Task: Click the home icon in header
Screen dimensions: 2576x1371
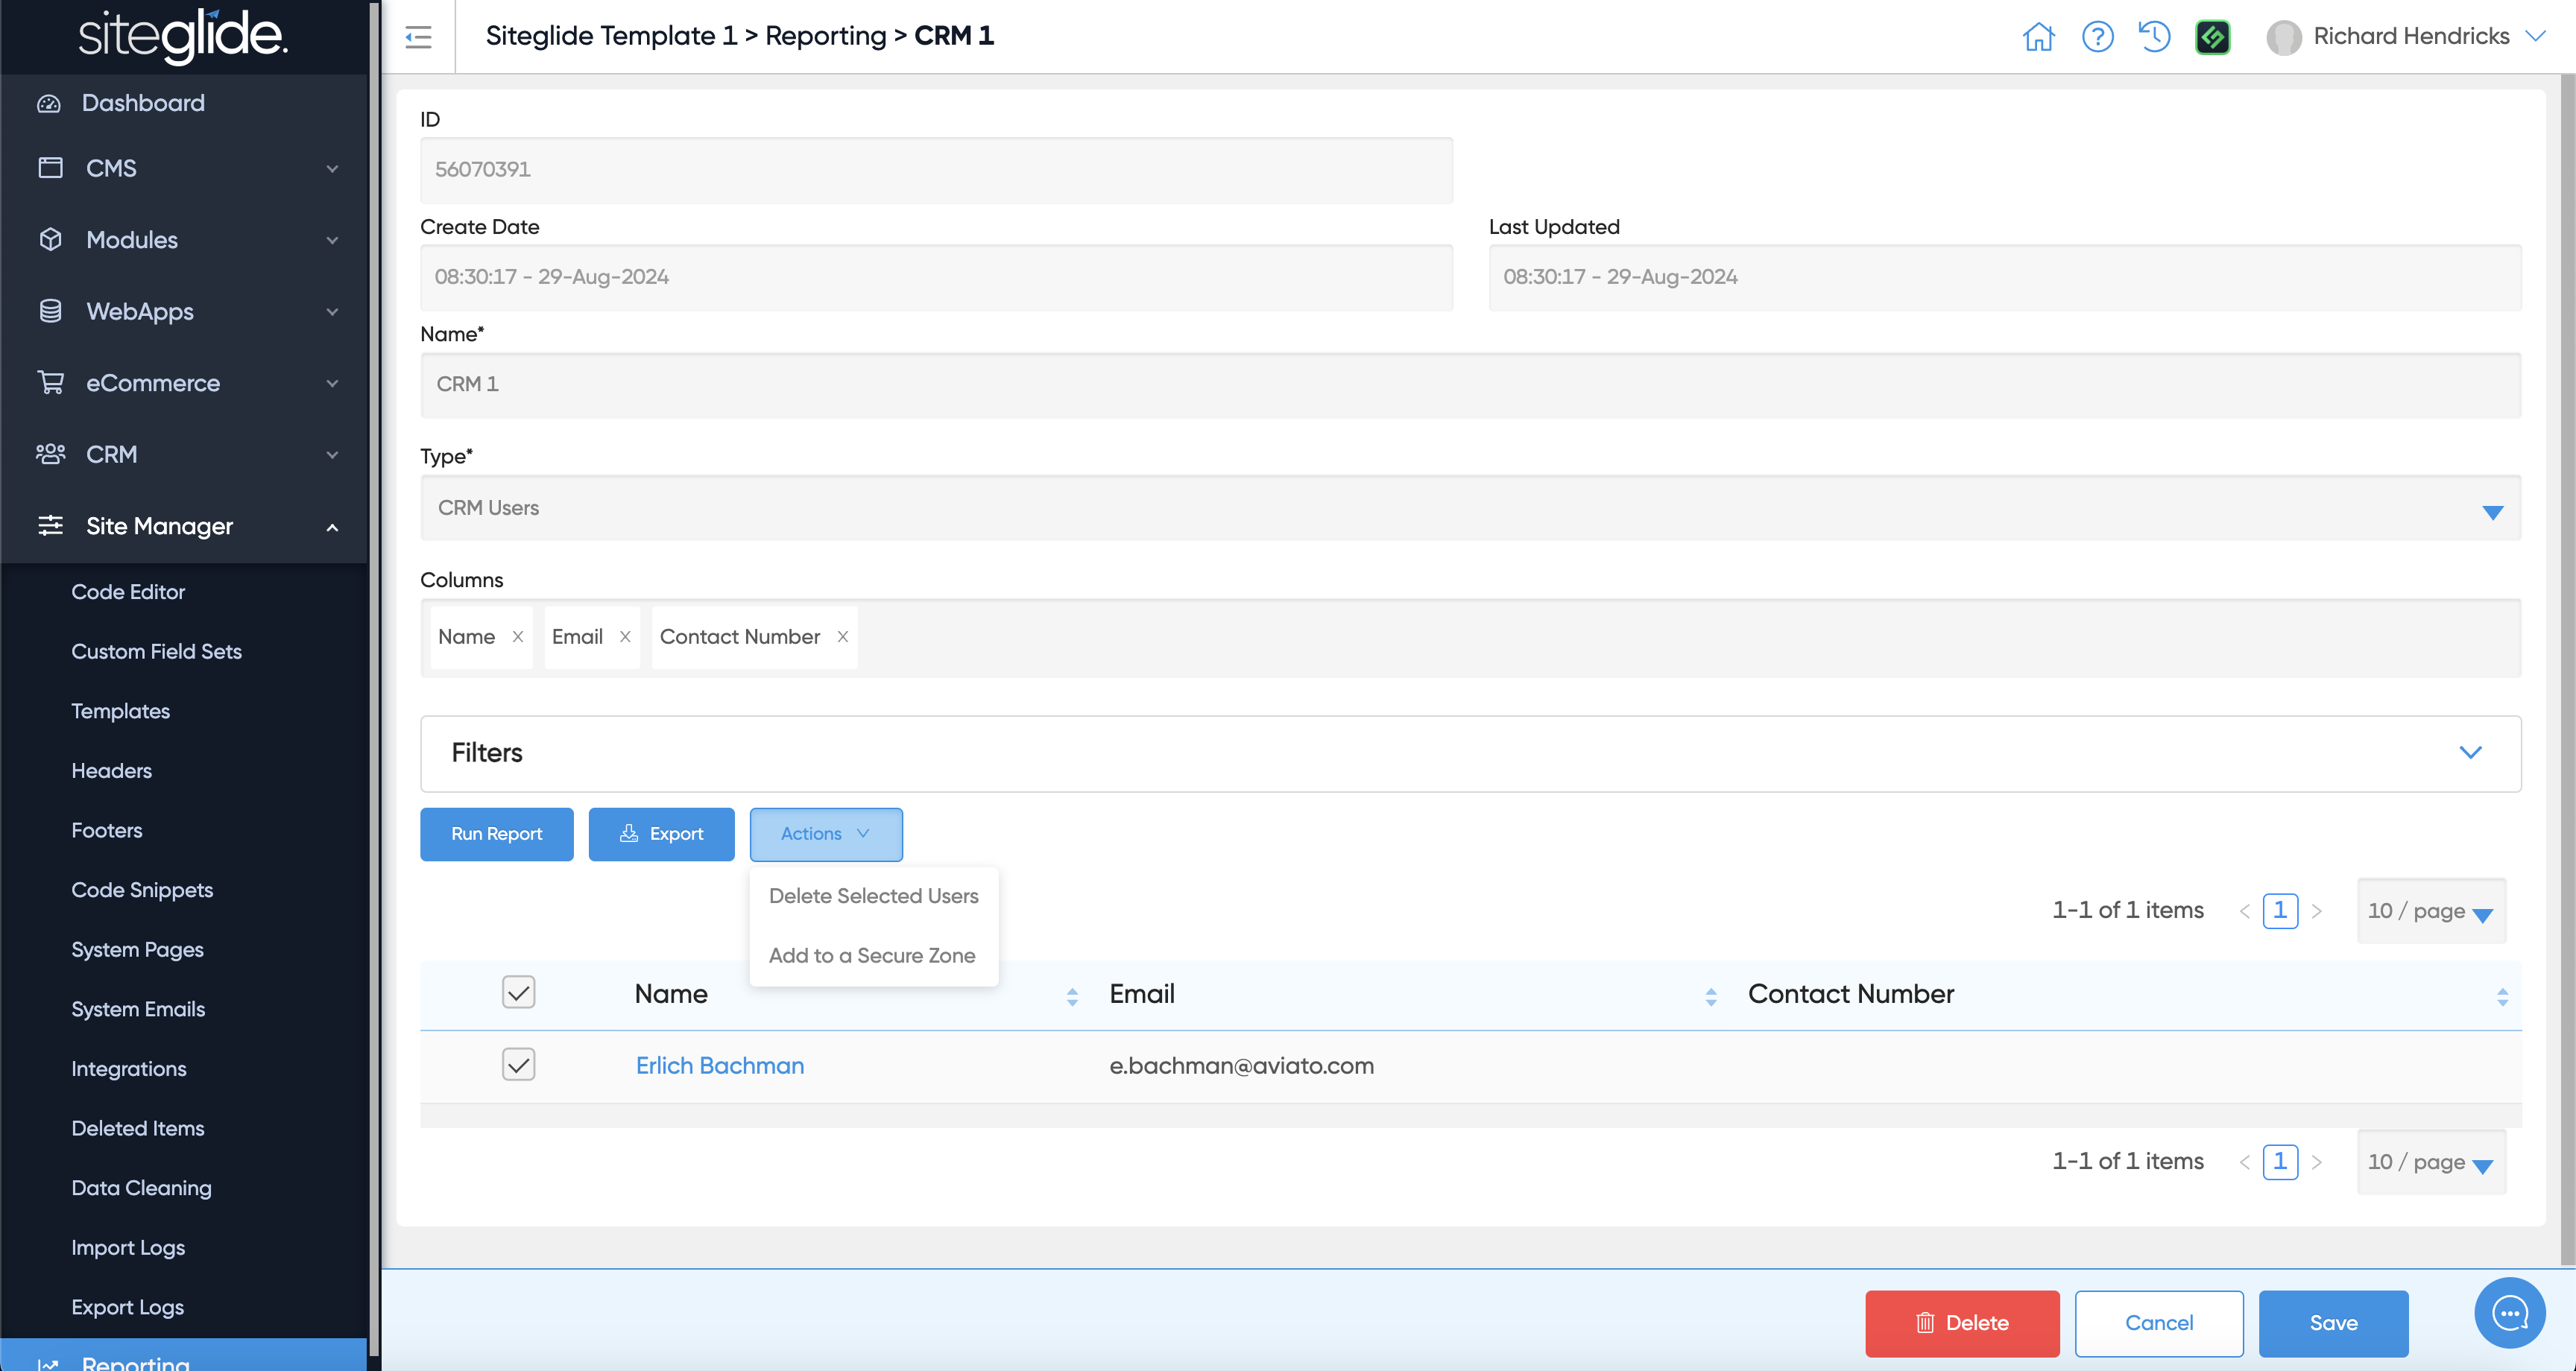Action: [x=2038, y=37]
